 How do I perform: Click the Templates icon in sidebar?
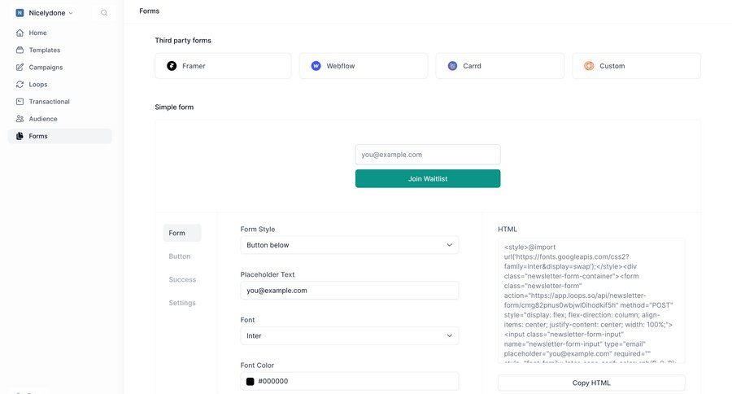coord(20,50)
